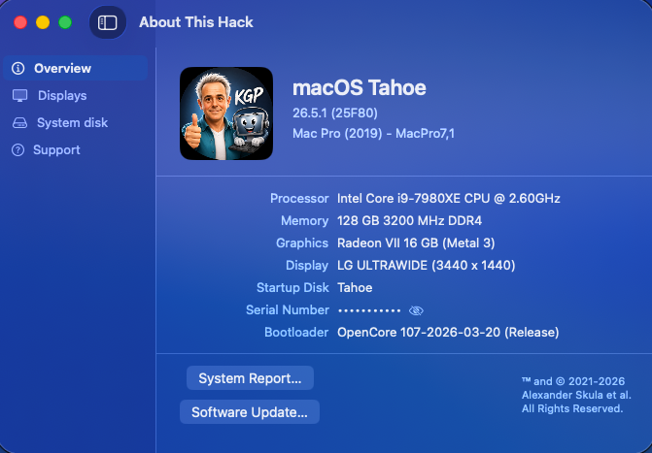Viewport: 652px width, 453px height.
Task: Click version text 26.5.1 (25F80)
Action: [x=335, y=113]
